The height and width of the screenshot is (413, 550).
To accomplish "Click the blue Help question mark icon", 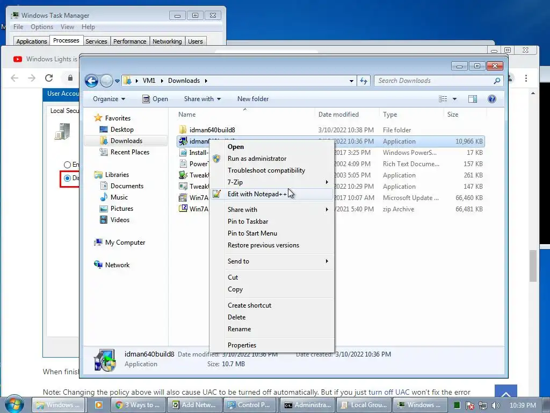I will point(492,99).
